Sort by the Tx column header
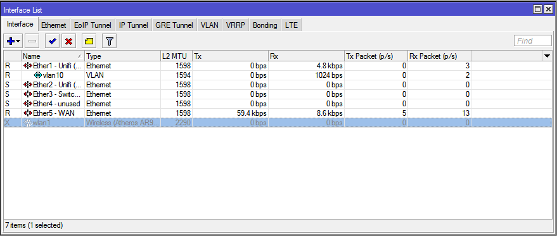 [x=230, y=56]
